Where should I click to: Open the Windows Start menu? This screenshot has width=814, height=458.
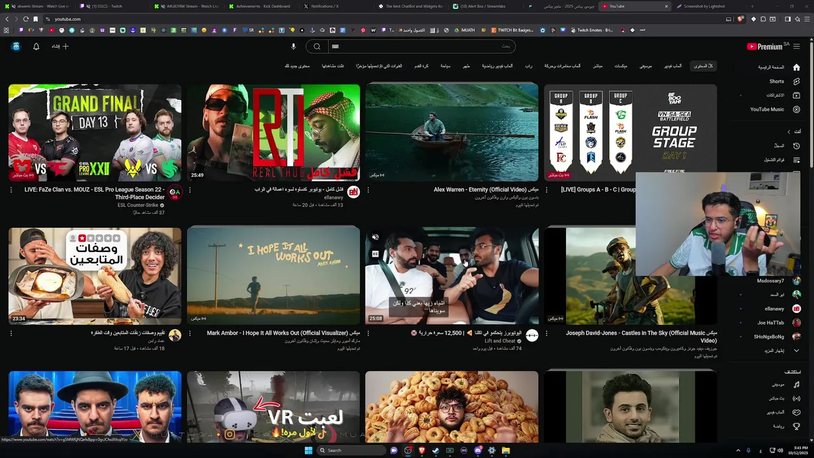(x=308, y=450)
